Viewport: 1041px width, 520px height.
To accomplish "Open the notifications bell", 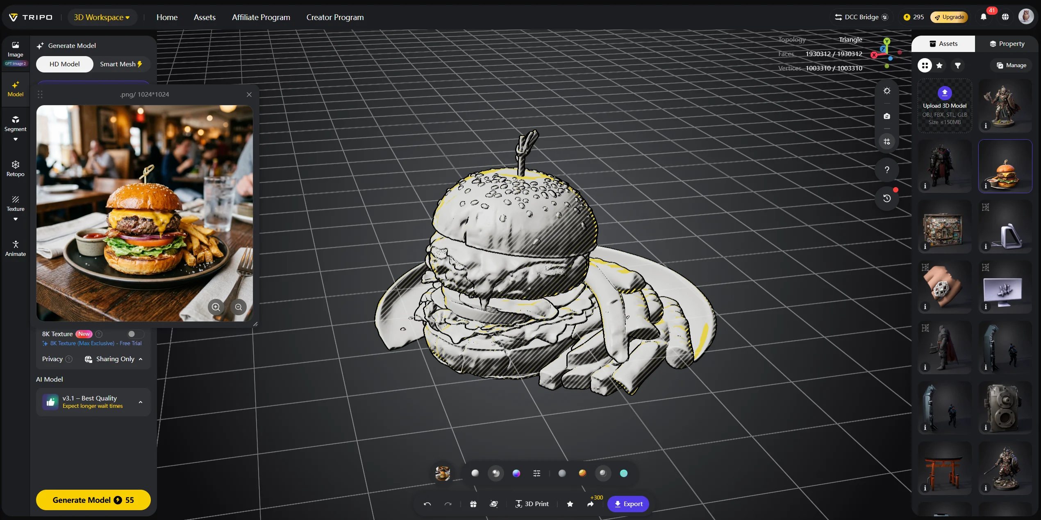I will tap(984, 17).
